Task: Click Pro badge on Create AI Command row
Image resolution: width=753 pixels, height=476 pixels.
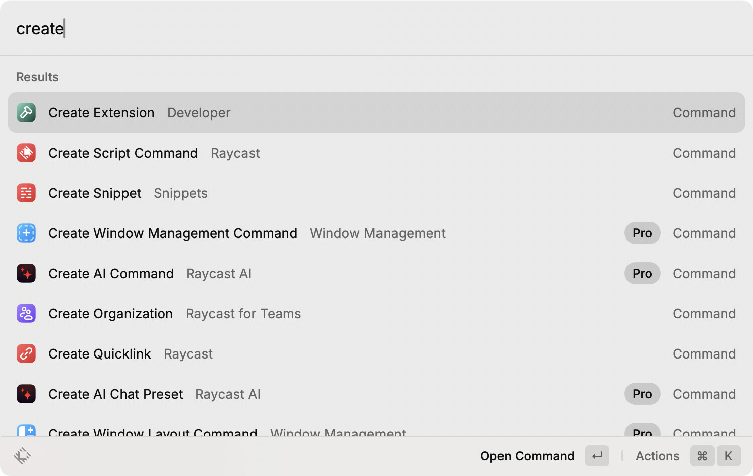Action: coord(642,273)
